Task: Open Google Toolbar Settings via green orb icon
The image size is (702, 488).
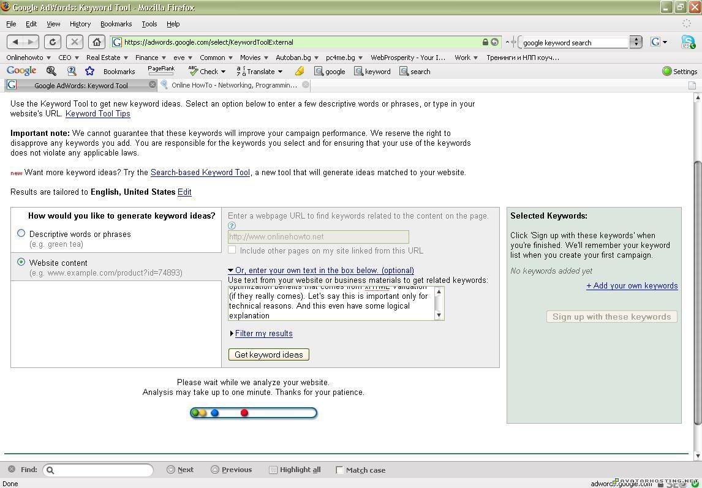Action: (667, 71)
